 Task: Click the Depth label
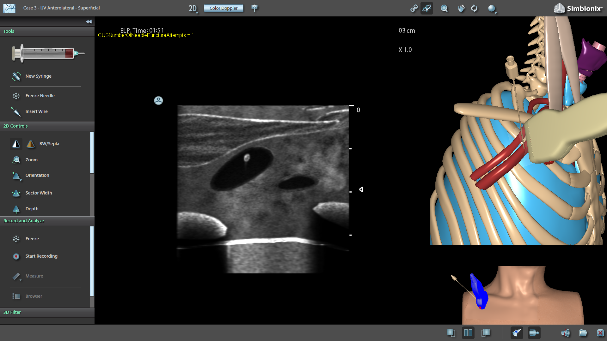click(32, 209)
